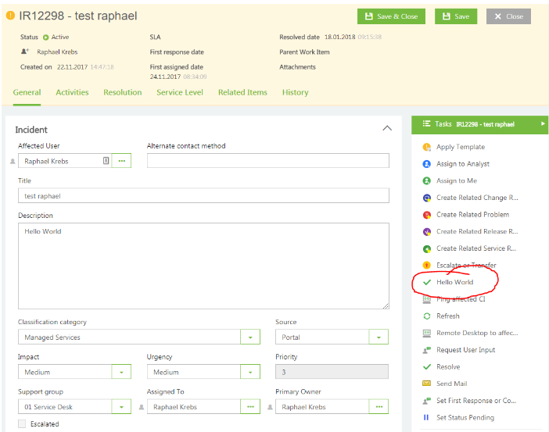Switch to the Activities tab
This screenshot has width=549, height=432.
(72, 92)
